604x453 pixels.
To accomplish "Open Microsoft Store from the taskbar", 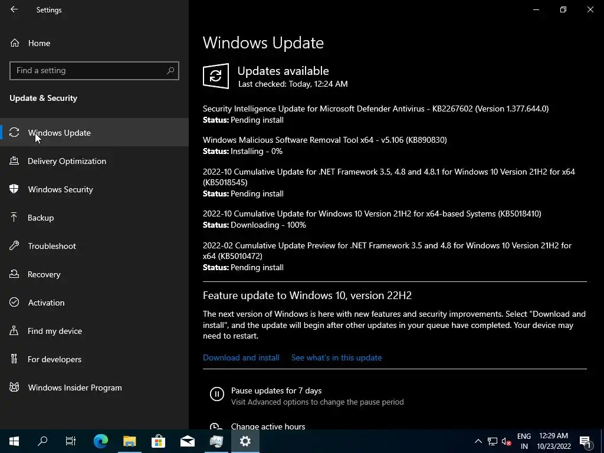I will coord(158,441).
